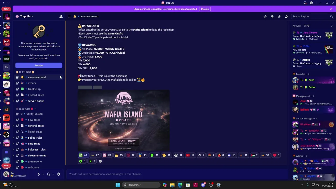The height and width of the screenshot is (189, 336).
Task: Collapse the TL RP INFO category
Action: pos(26,72)
